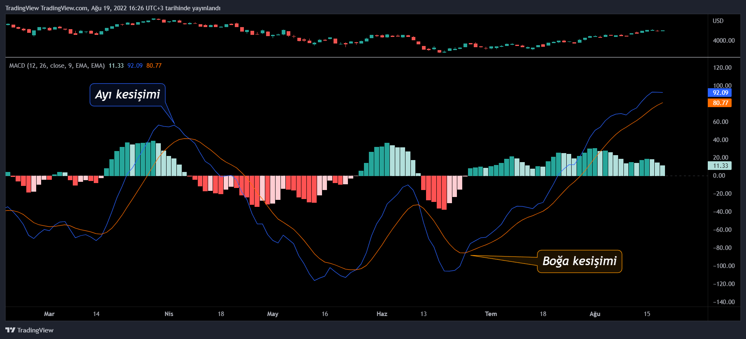The image size is (746, 339).
Task: Select the "Ayı kesişimi" callout label
Action: coord(127,95)
